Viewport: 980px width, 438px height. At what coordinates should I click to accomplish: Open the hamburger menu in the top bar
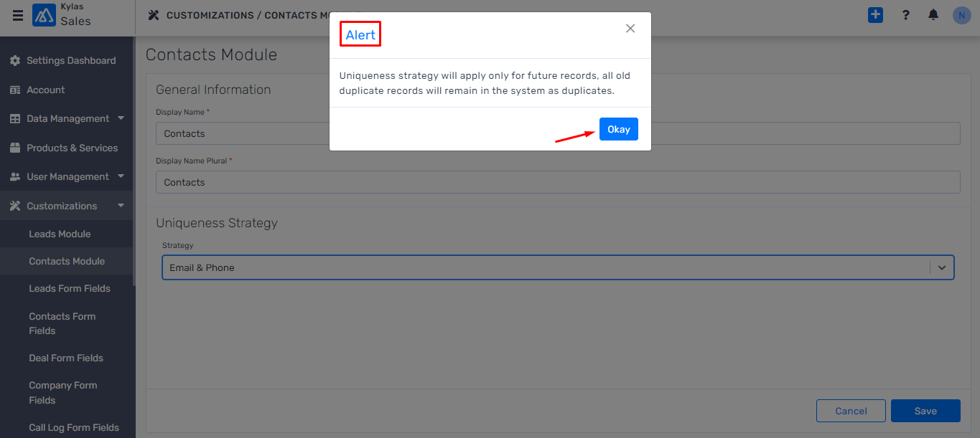18,14
